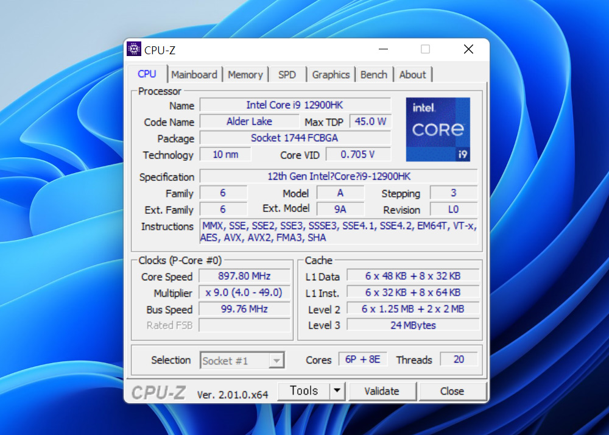Click the Level 3 value 24 MBytes
The image size is (609, 435).
(x=413, y=325)
